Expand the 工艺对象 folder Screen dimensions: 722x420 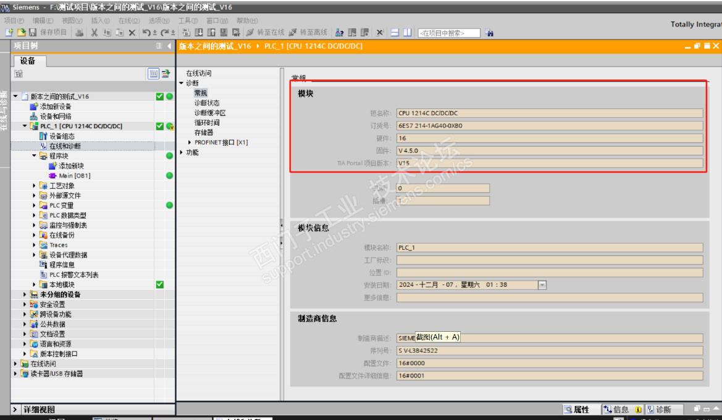[x=34, y=186]
